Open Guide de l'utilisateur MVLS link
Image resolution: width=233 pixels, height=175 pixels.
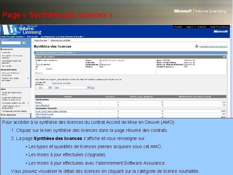tap(12, 93)
